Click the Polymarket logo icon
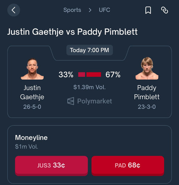Image resolution: width=179 pixels, height=185 pixels. coord(70,101)
